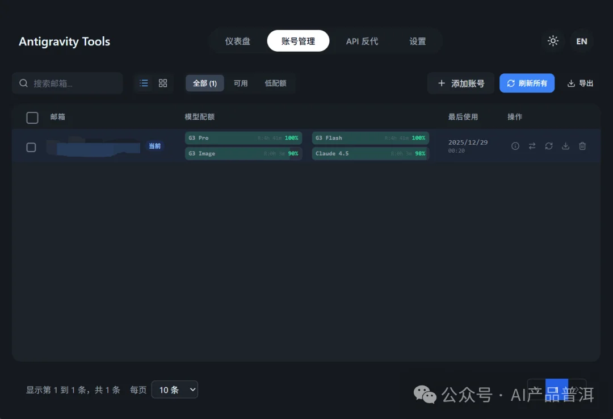This screenshot has width=613, height=419.
Task: Switch language with the EN toggle
Action: click(581, 41)
